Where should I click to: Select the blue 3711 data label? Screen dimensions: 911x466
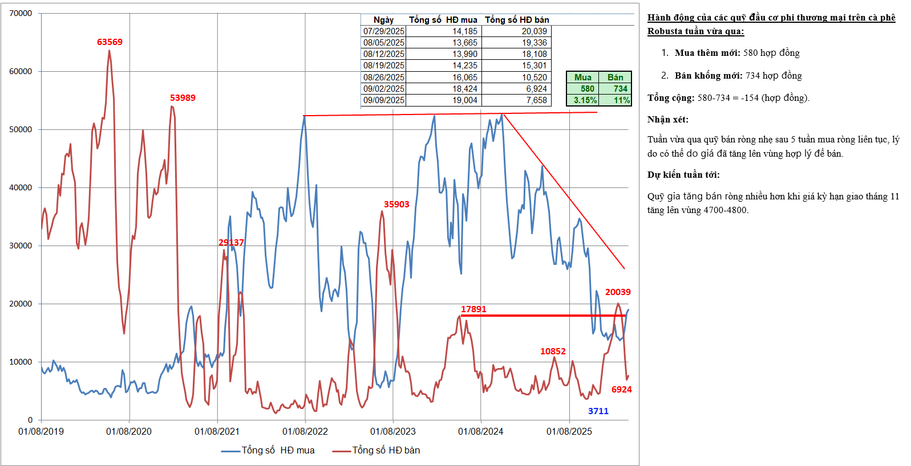[x=598, y=411]
